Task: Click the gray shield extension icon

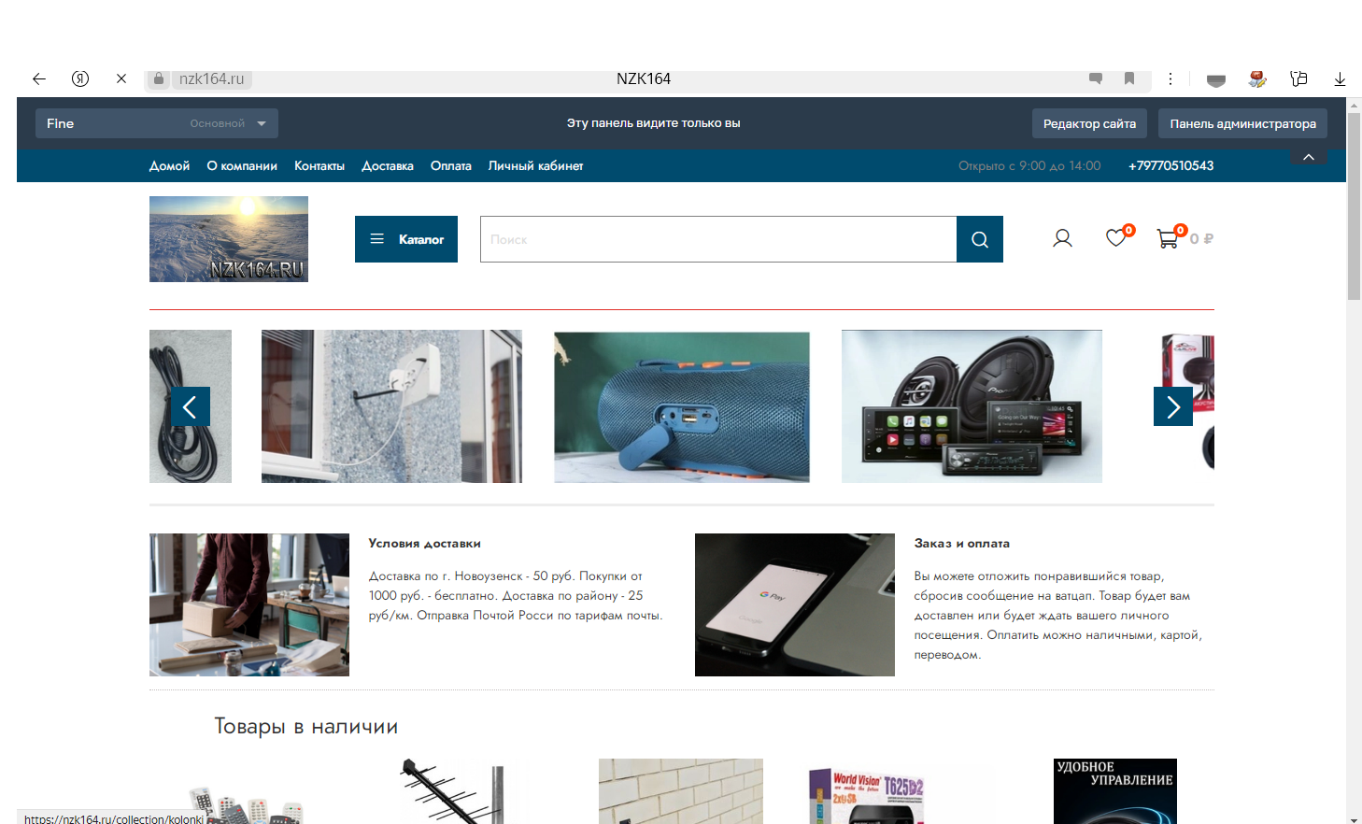Action: point(1216,80)
